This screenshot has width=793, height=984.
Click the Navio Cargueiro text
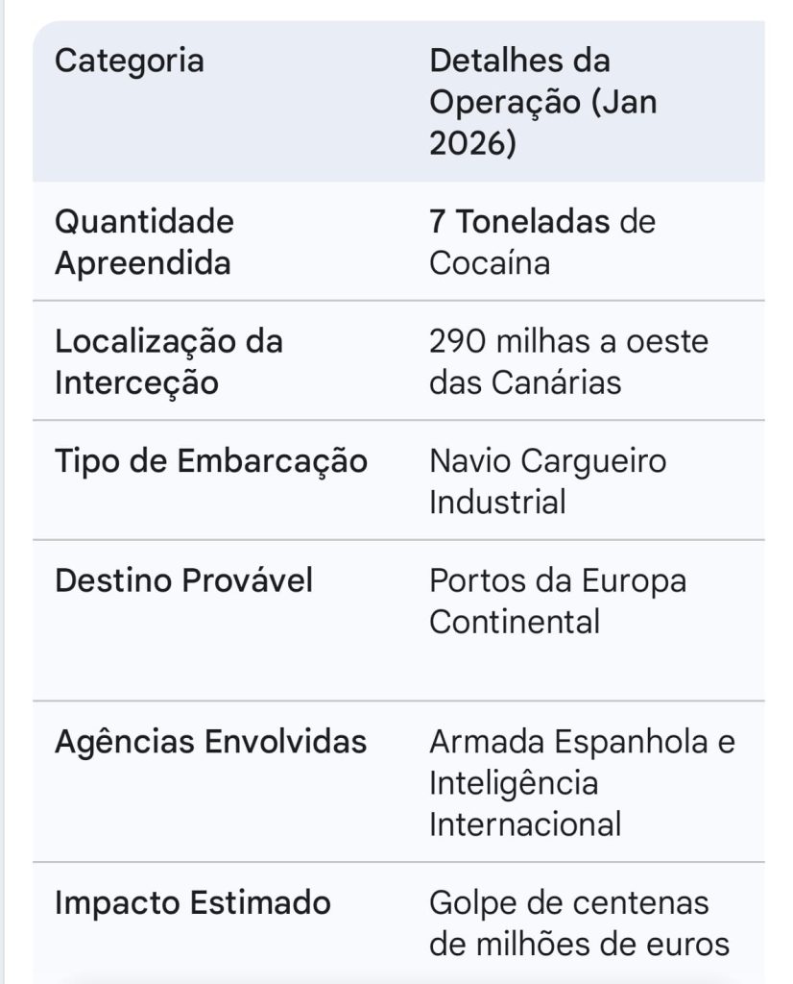547,461
